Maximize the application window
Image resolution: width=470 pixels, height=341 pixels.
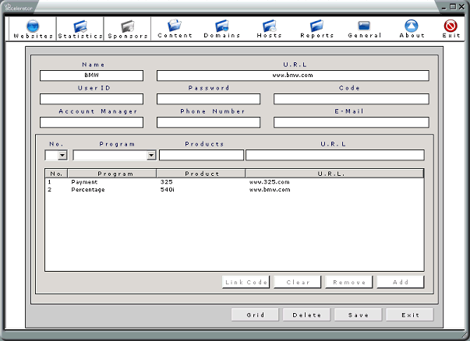[453, 6]
